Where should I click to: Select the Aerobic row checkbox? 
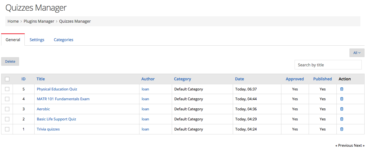(x=7, y=109)
